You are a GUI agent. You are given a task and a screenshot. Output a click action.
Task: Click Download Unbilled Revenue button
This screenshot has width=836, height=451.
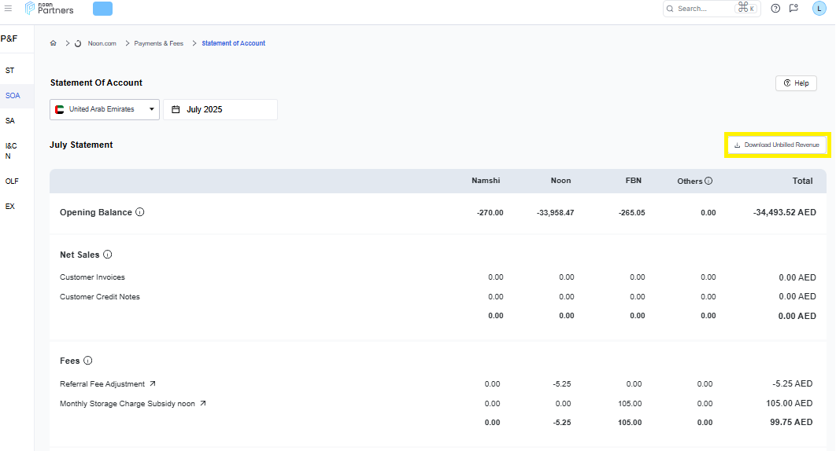point(777,145)
